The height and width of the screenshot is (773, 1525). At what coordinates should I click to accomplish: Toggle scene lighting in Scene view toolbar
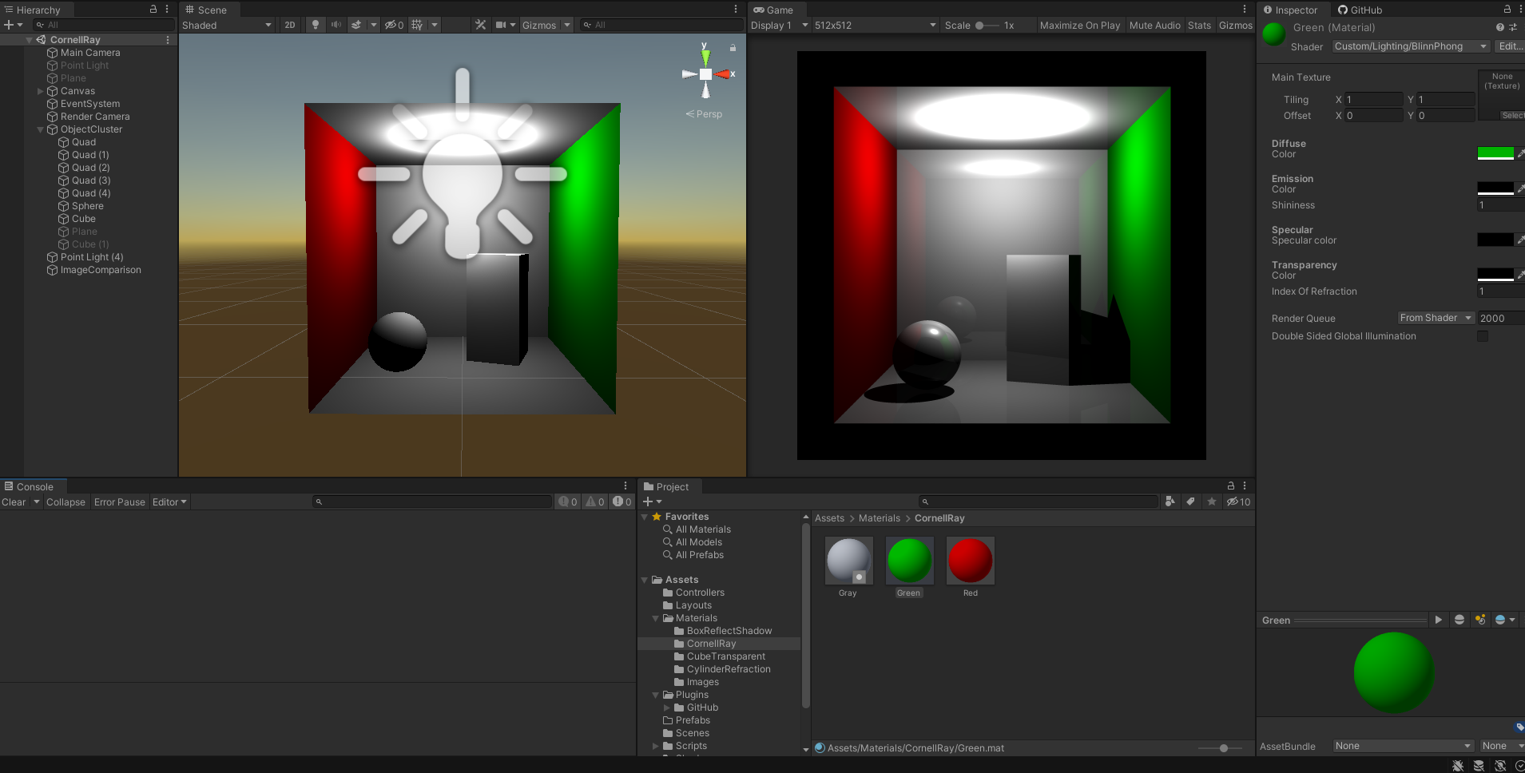coord(315,25)
